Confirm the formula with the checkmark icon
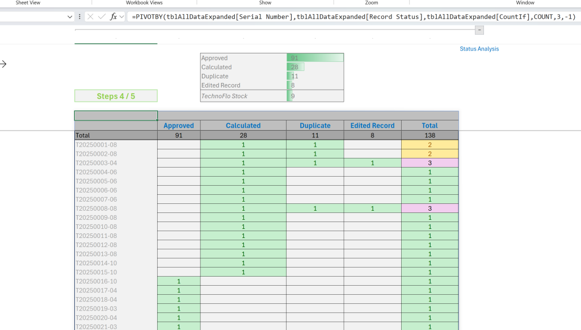The height and width of the screenshot is (330, 581). click(102, 16)
